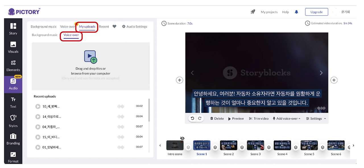The height and width of the screenshot is (168, 364).
Task: Select Scene 4 thumbnail
Action: 282,145
